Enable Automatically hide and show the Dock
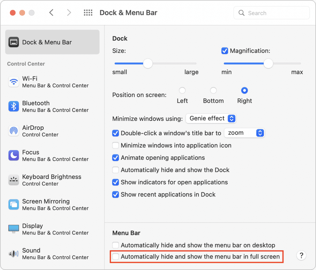The width and height of the screenshot is (316, 270). [x=116, y=170]
